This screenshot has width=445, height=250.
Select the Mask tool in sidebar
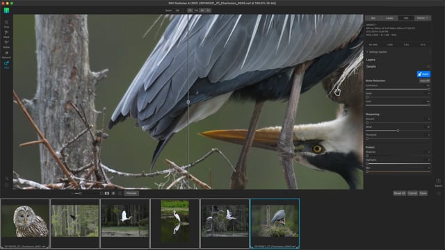(6, 34)
